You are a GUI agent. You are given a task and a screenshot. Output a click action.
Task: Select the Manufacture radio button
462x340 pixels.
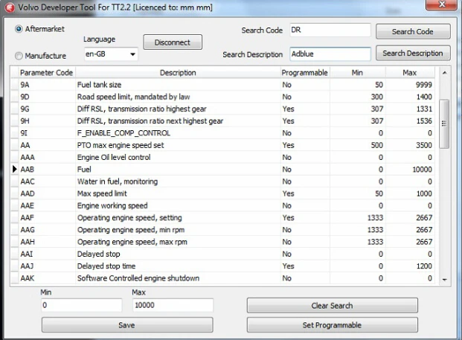click(x=19, y=56)
